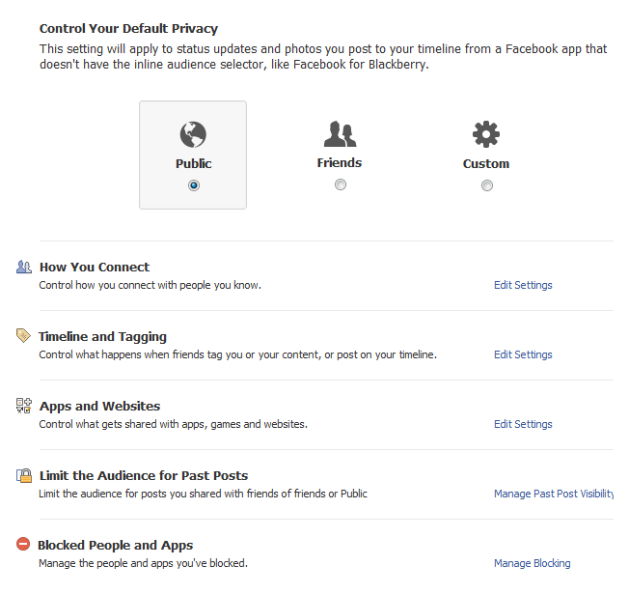Select the Friends radio button
This screenshot has height=594, width=629.
tap(341, 184)
